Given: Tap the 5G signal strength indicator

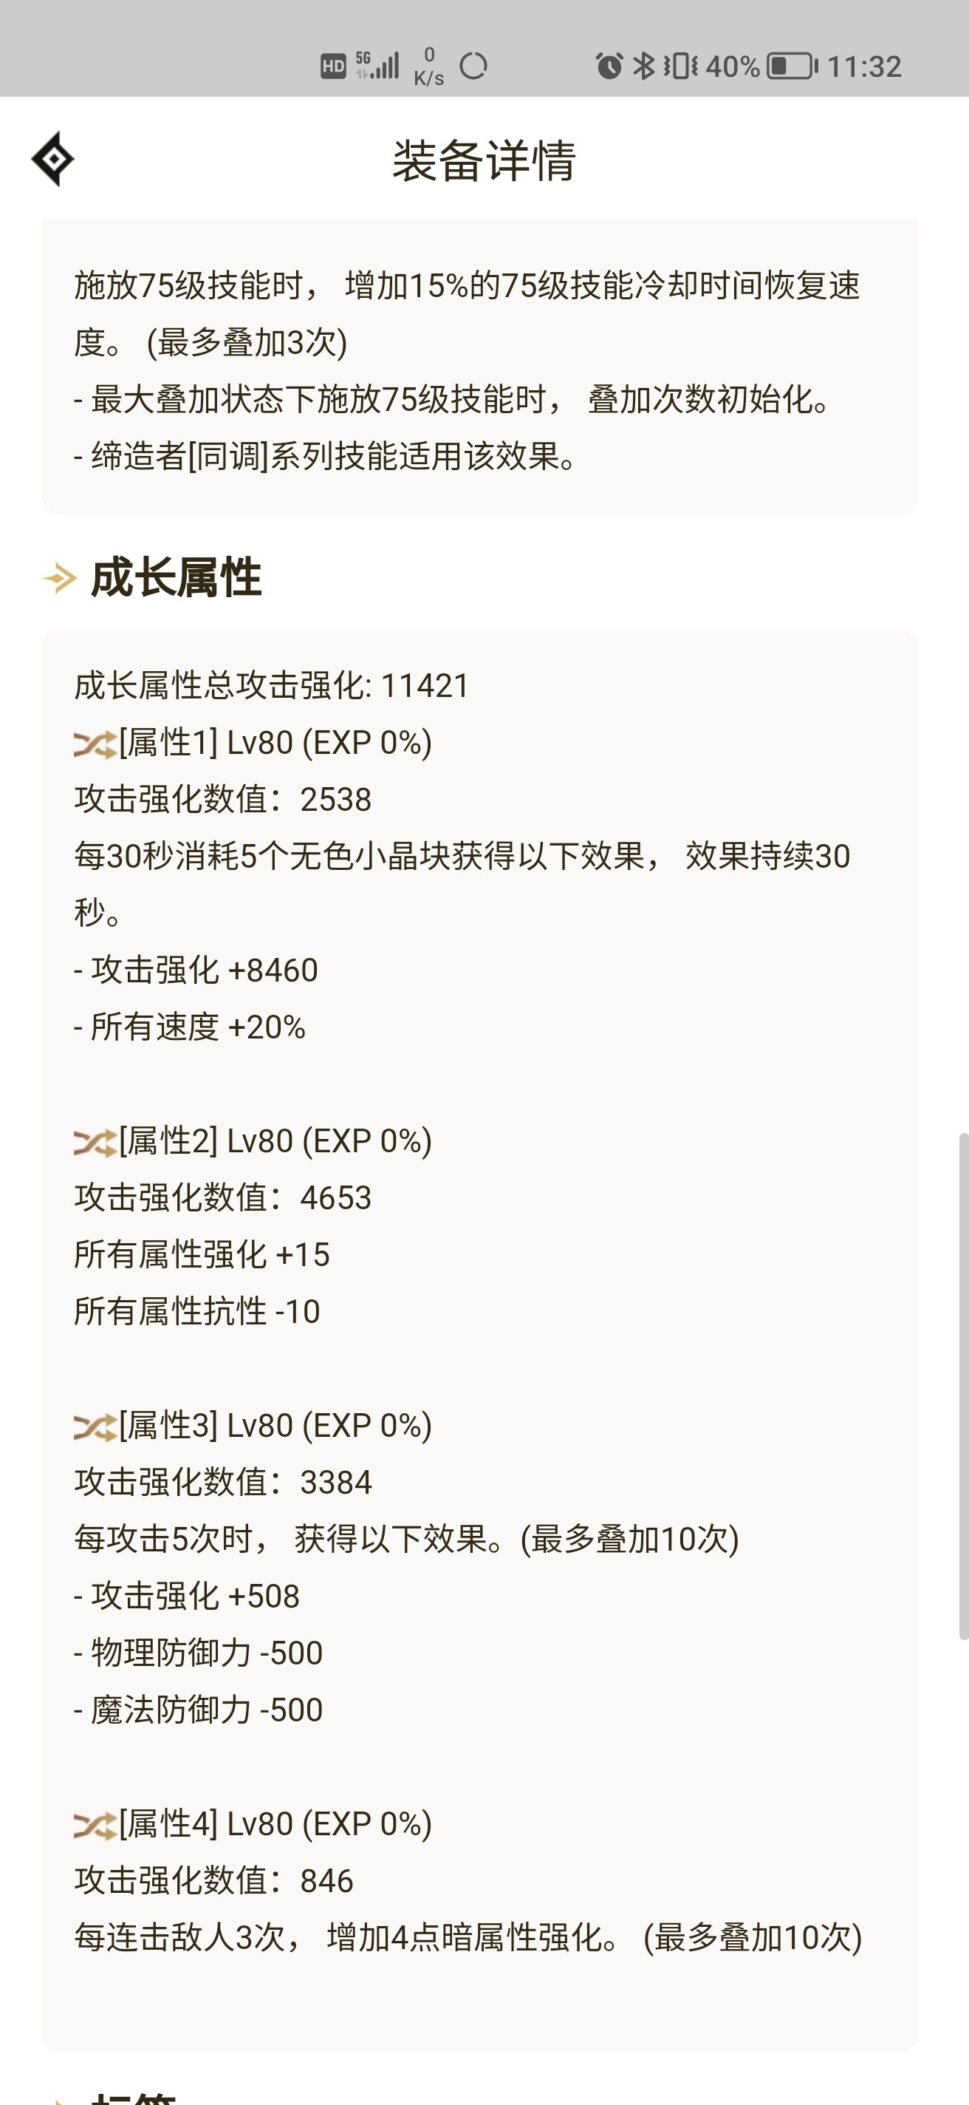Looking at the screenshot, I should click(377, 64).
